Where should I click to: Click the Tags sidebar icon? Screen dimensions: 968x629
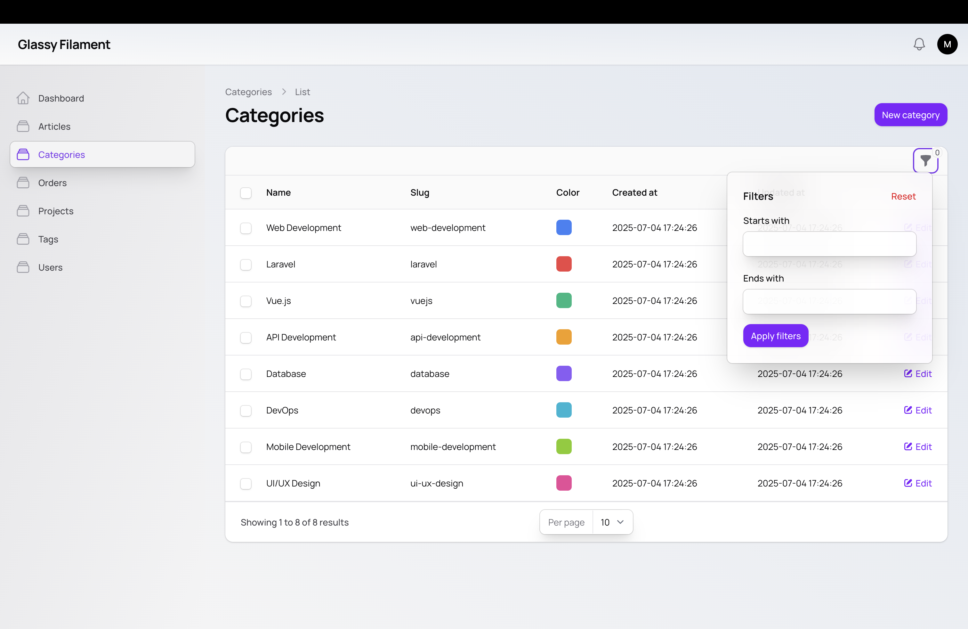click(23, 239)
